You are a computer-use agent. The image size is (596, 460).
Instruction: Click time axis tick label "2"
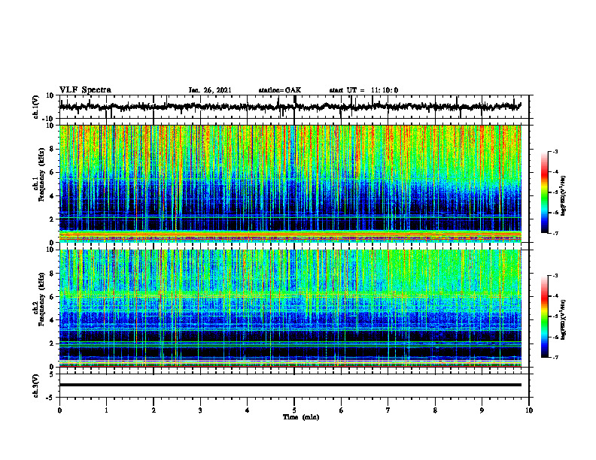click(154, 410)
